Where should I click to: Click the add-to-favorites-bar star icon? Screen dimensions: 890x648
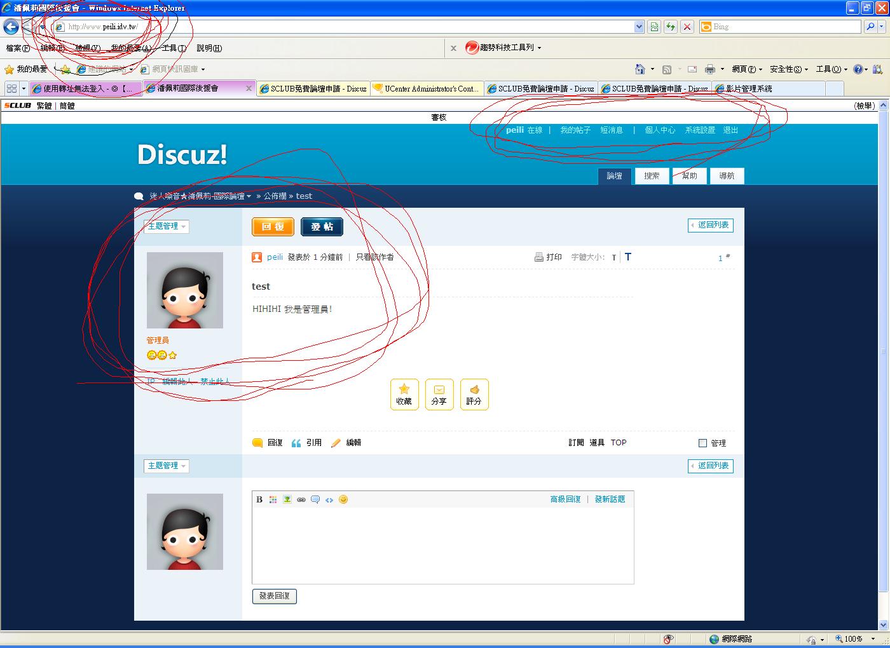point(65,69)
